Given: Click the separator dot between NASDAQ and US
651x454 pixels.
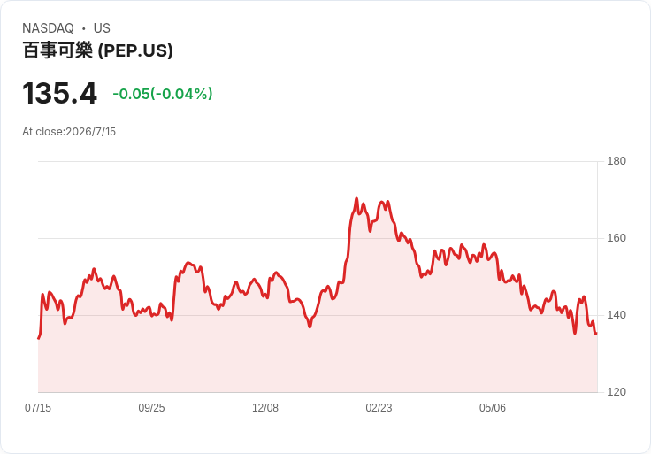Looking at the screenshot, I should click(84, 28).
